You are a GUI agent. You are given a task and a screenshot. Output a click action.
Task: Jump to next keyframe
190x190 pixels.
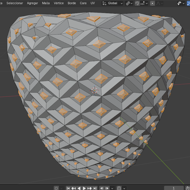point(89,188)
